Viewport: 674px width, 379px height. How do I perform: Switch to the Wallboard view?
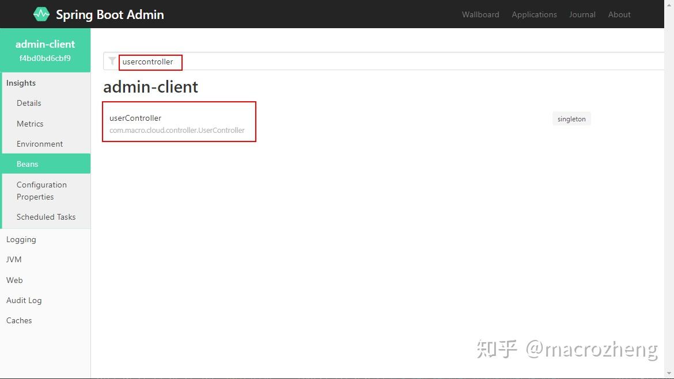(x=480, y=14)
